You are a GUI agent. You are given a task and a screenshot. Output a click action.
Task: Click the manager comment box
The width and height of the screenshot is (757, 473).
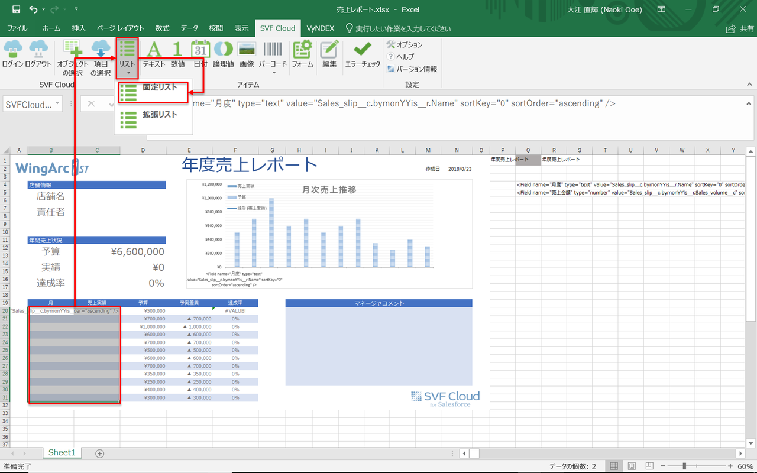[378, 346]
